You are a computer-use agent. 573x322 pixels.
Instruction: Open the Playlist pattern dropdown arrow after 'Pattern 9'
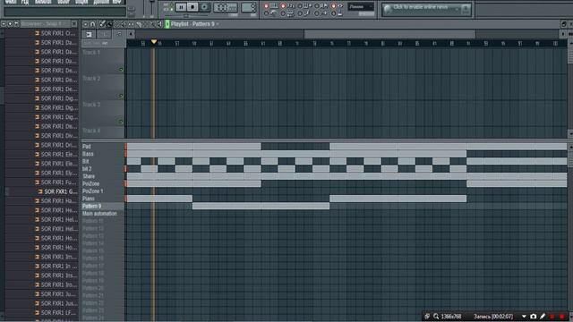point(218,24)
